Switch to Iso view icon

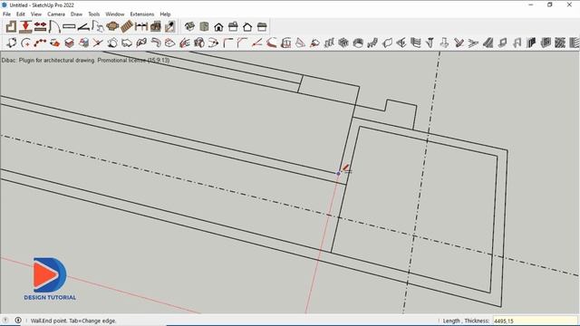(189, 26)
